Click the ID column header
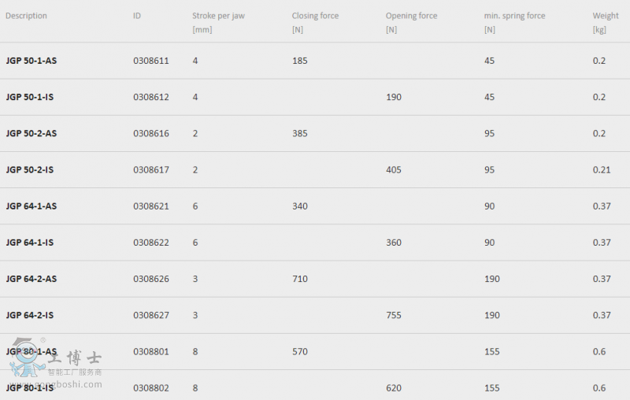The width and height of the screenshot is (630, 400). [137, 16]
